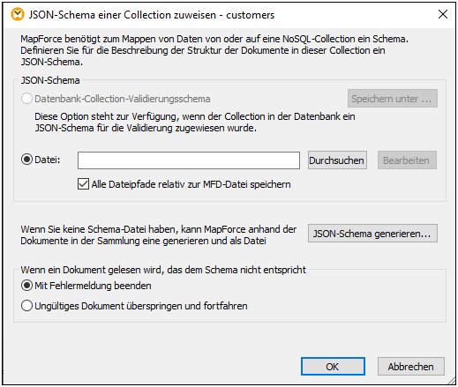The height and width of the screenshot is (387, 458).
Task: Click the dialog title text 'JSON-Schema einer Collection zuweisen'
Action: (123, 15)
